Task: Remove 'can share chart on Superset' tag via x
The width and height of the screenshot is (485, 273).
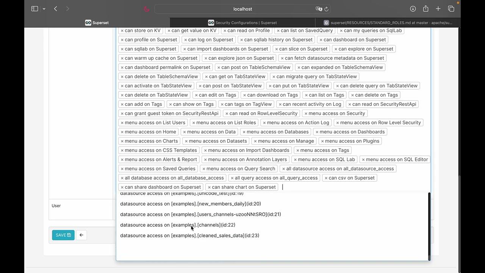Action: point(209,187)
